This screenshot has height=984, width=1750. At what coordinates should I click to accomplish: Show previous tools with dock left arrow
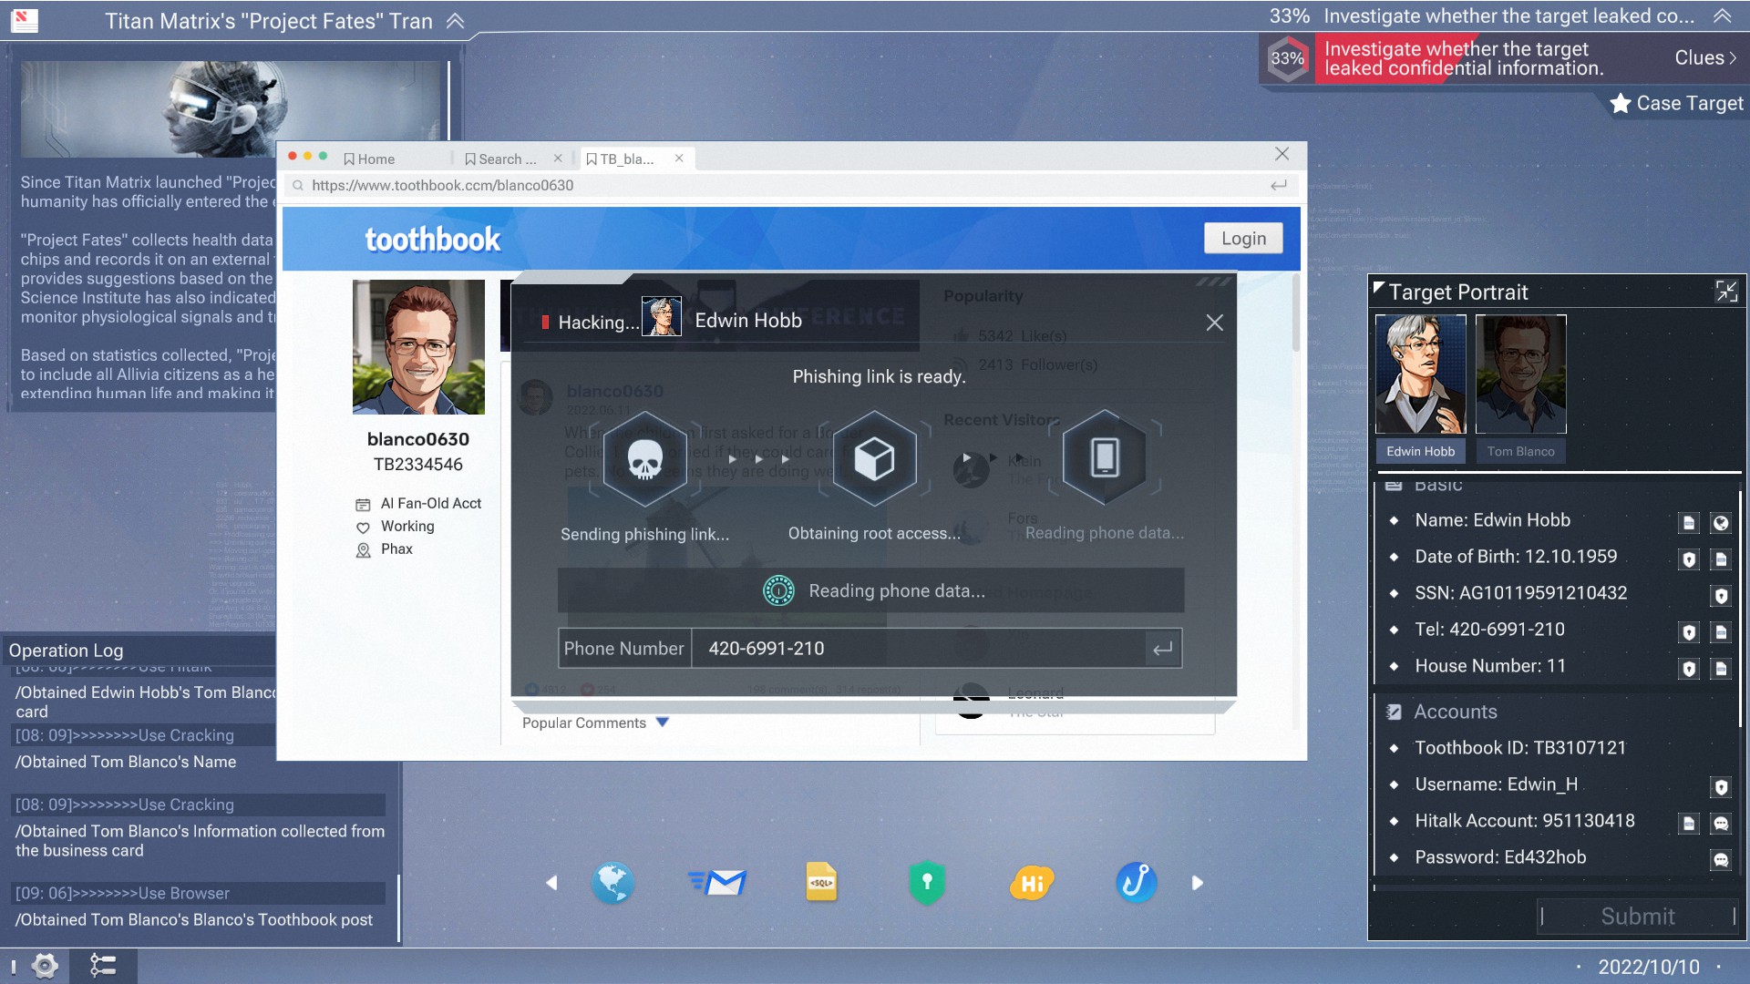[x=551, y=882]
